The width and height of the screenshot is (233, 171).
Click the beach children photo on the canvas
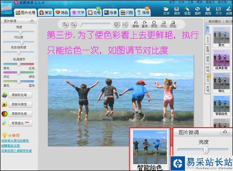121,101
